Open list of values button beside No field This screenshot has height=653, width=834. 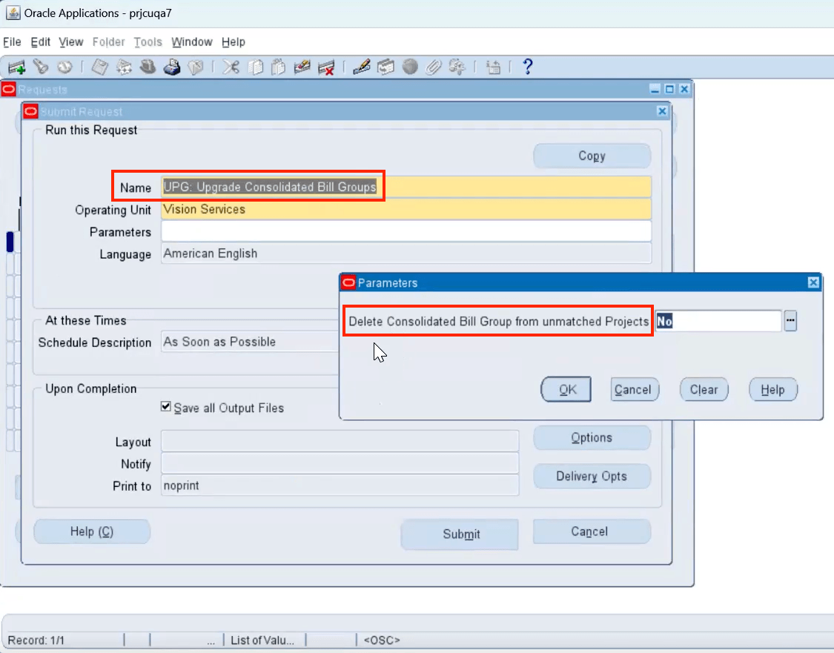[790, 321]
